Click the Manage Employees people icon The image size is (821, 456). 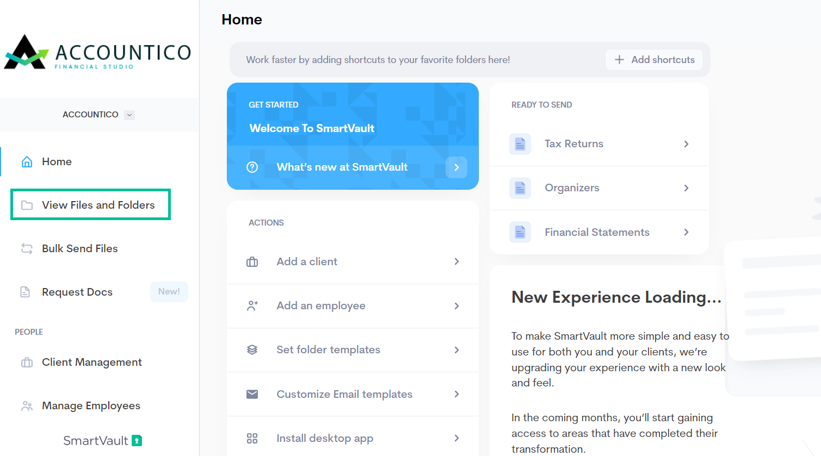[x=27, y=406]
